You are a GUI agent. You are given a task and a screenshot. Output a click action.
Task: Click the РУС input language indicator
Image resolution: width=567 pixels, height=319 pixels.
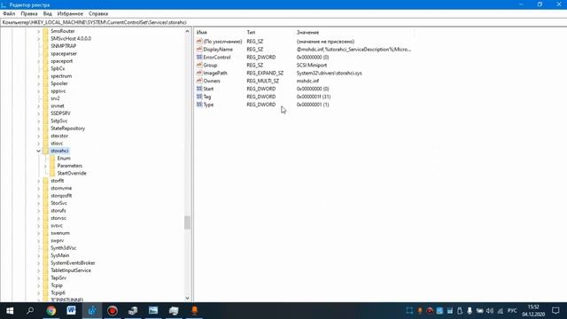coord(512,311)
